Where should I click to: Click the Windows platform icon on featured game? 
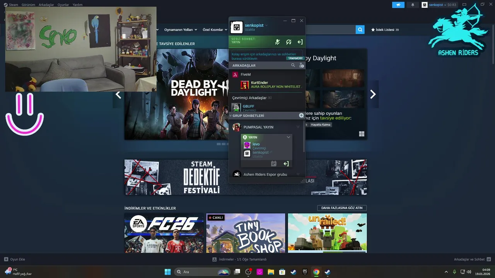pos(362,134)
